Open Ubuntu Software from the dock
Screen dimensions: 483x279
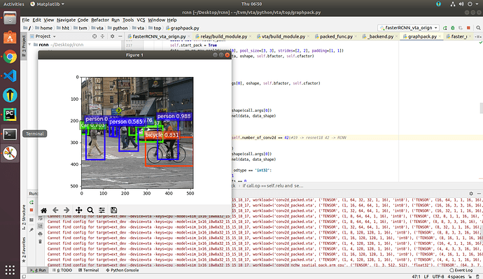click(10, 38)
